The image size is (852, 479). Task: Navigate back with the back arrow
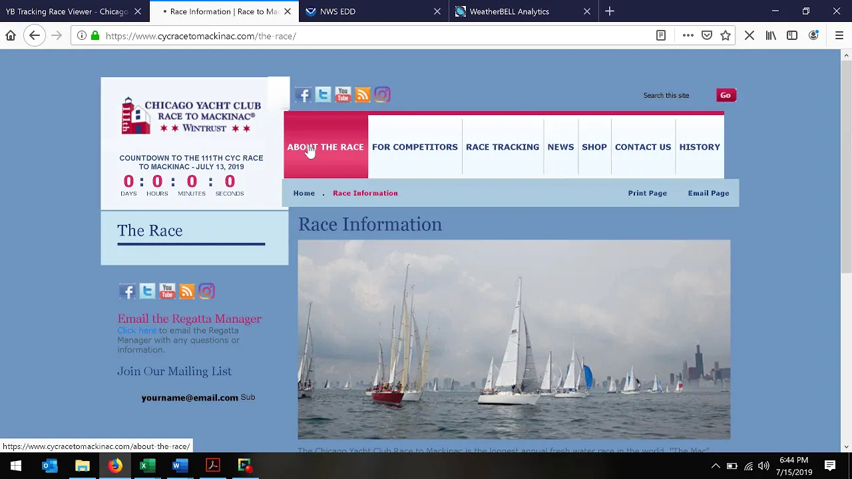point(35,36)
